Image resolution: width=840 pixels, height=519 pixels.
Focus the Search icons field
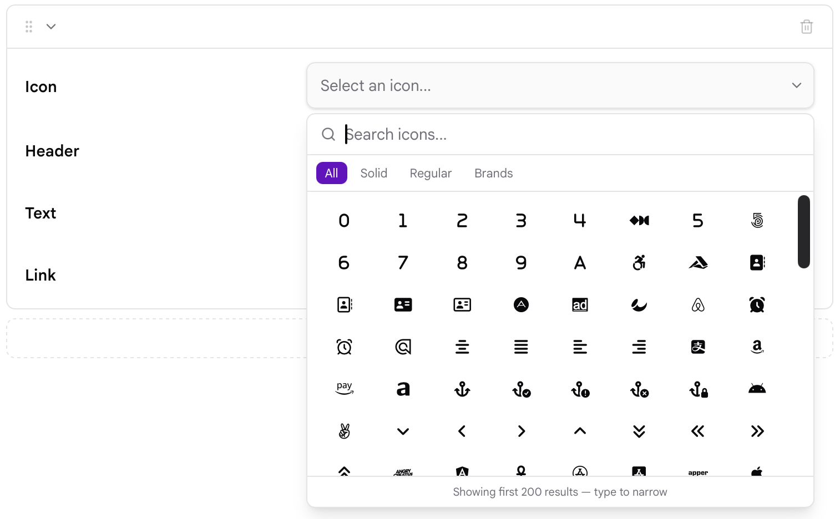pyautogui.click(x=560, y=134)
